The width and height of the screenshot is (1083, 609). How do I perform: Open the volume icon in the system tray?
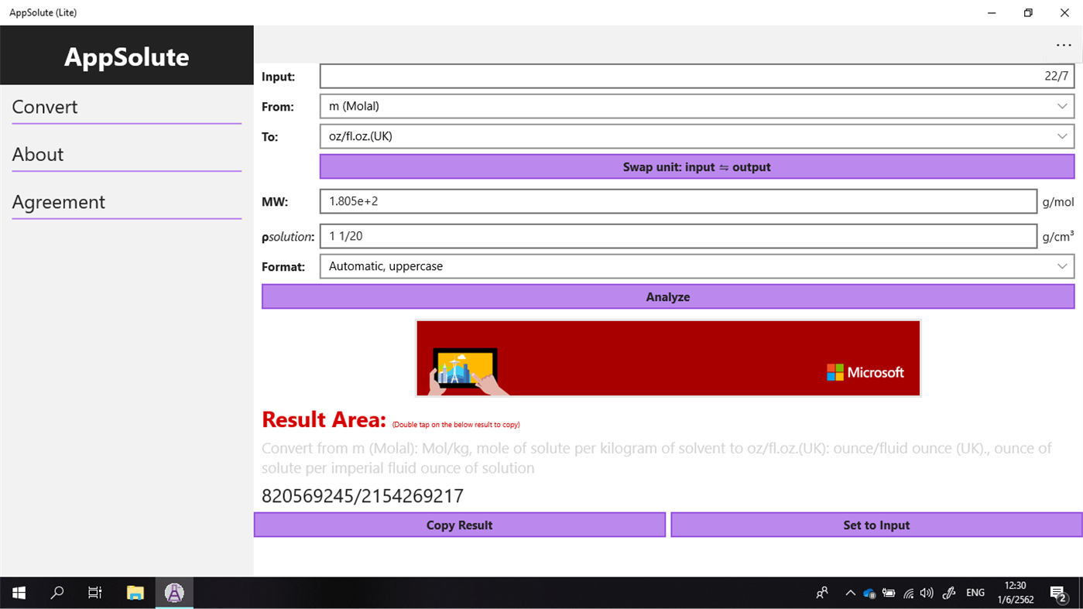pos(927,593)
